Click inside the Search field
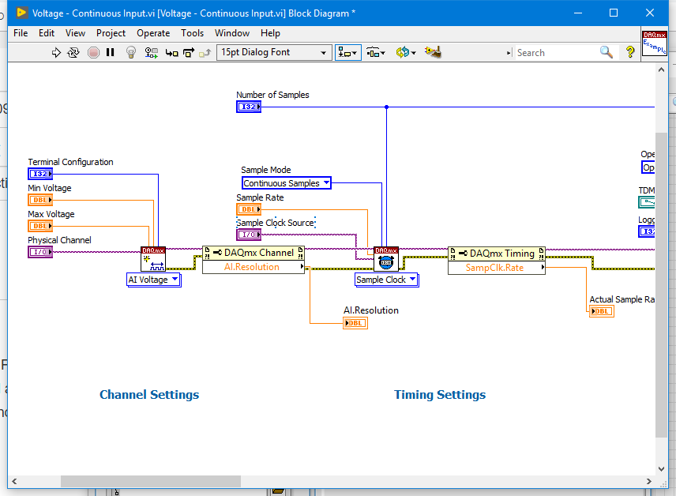Image resolution: width=676 pixels, height=496 pixels. point(554,52)
